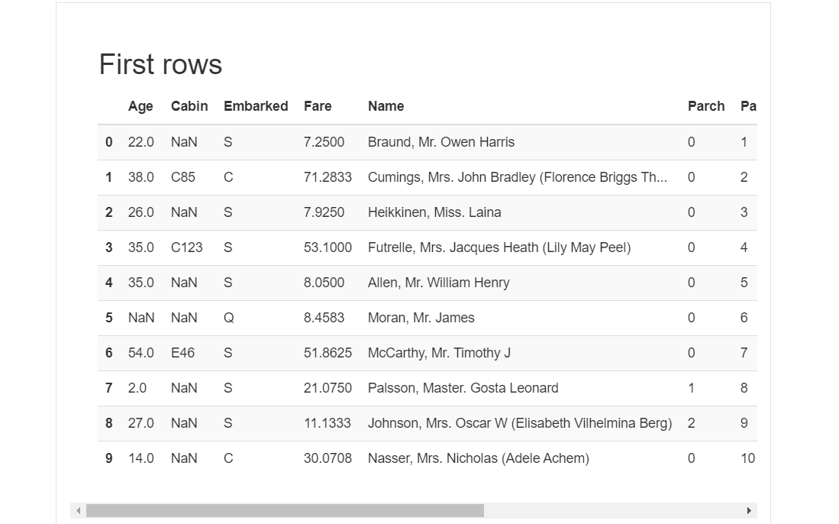
Task: Select the Cabin column header
Action: (x=189, y=106)
